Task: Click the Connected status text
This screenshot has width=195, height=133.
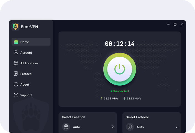Action: [x=120, y=91]
